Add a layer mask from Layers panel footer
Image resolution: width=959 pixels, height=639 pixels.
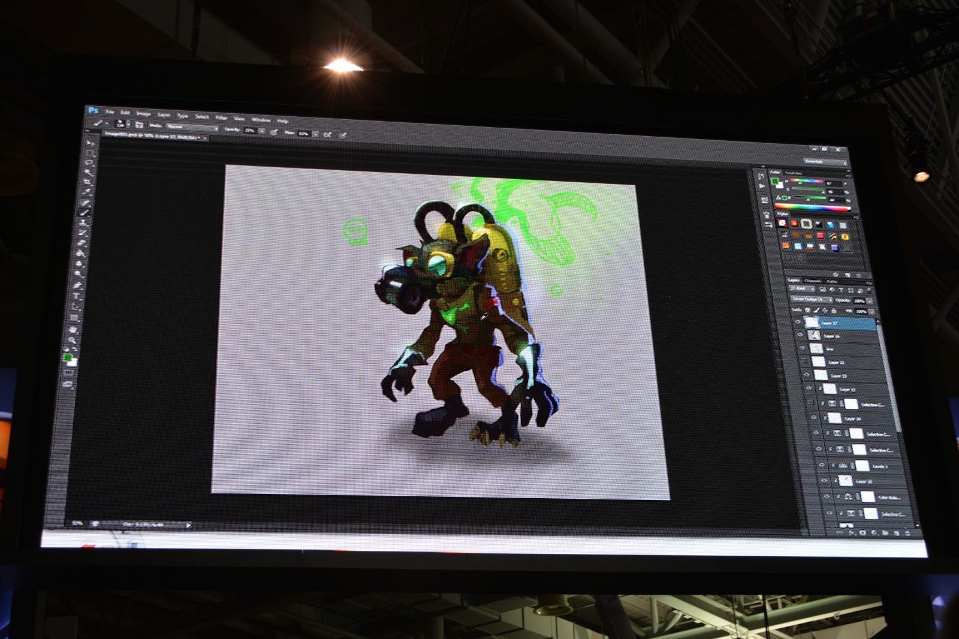pos(863,532)
